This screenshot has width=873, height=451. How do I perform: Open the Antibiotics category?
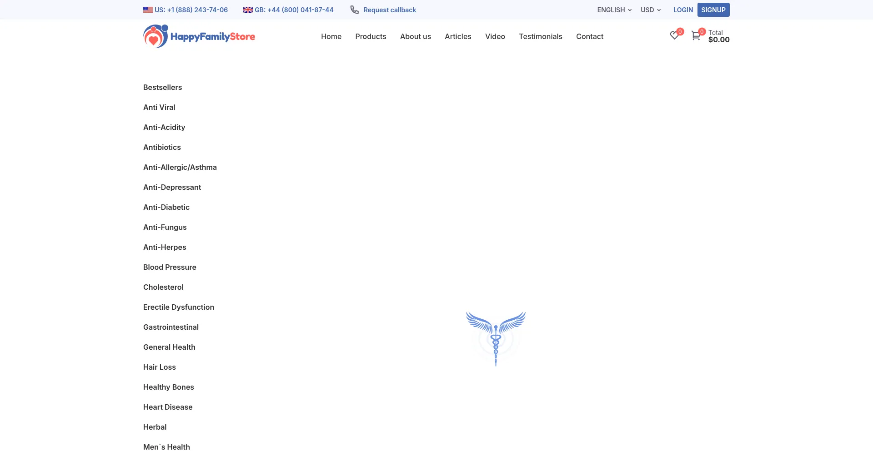coord(162,147)
